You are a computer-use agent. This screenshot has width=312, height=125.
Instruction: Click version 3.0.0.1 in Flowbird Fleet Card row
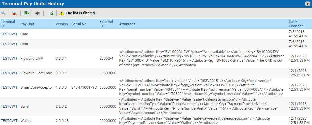[61, 73]
